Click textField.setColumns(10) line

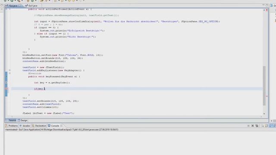41,107
